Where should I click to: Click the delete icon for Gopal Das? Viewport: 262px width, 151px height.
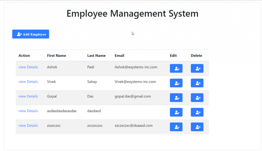(197, 98)
